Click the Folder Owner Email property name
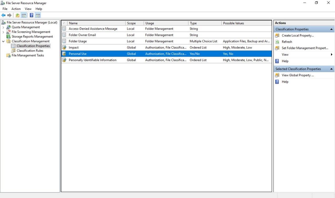Image resolution: width=335 pixels, height=198 pixels. coord(82,35)
